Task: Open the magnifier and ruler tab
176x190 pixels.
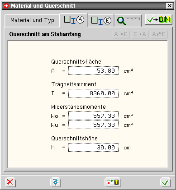Action: pyautogui.click(x=128, y=20)
